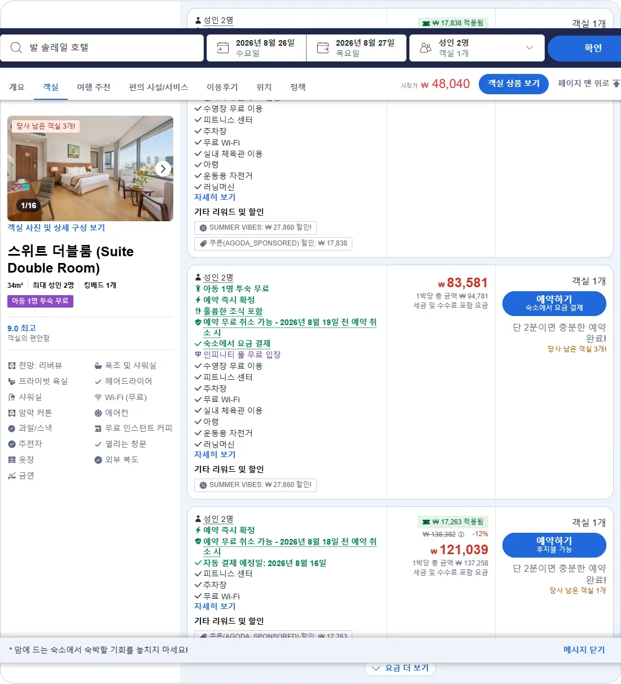Click the guests people icon
This screenshot has height=684, width=621.
426,48
